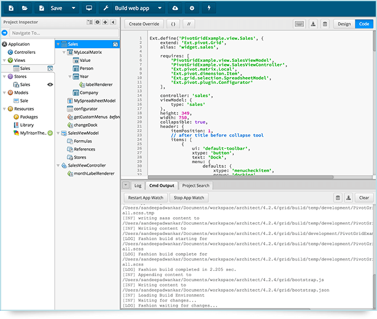Click the icon at right of selected Sales header
The width and height of the screenshot is (377, 319).
click(x=115, y=44)
